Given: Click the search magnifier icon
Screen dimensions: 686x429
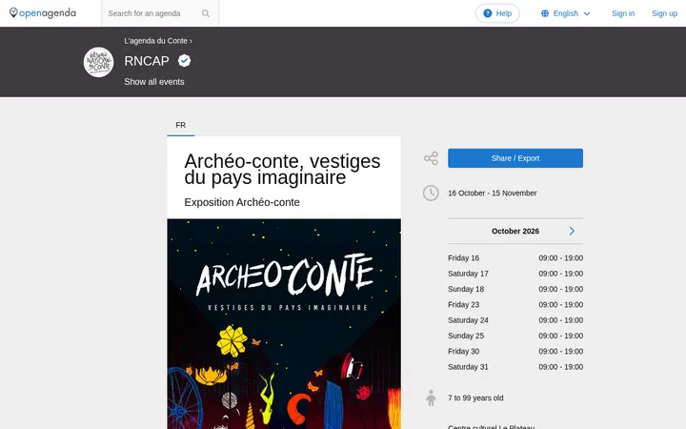Looking at the screenshot, I should (x=206, y=13).
